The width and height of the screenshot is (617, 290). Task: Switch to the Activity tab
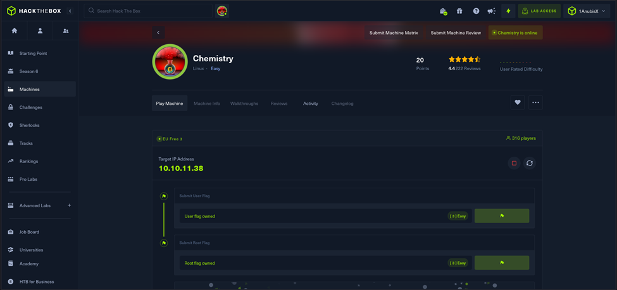click(x=311, y=104)
